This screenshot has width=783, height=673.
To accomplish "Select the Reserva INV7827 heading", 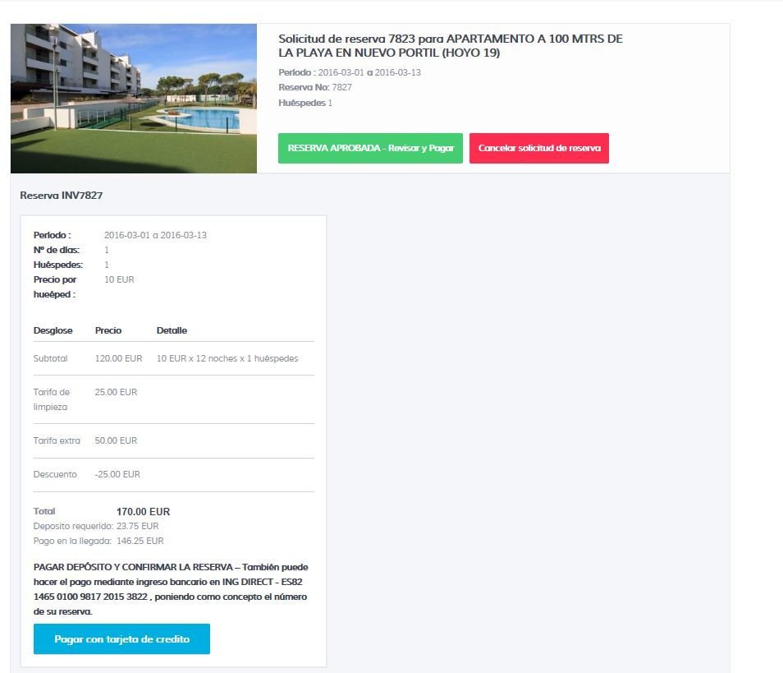I will 61,196.
